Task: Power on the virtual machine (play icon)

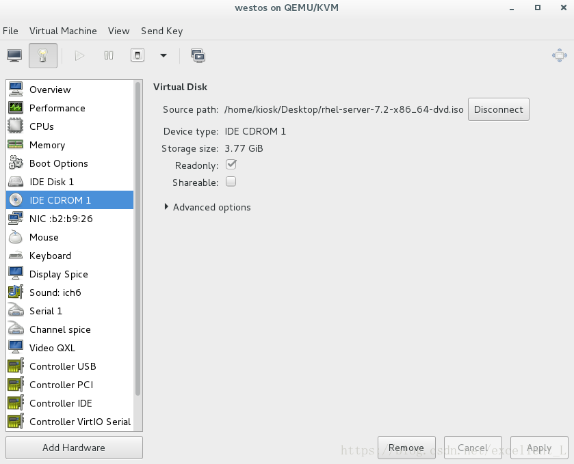Action: click(79, 55)
